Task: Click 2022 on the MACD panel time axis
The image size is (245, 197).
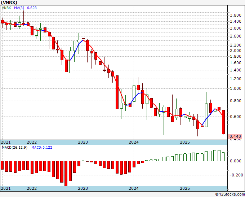Action: click(32, 188)
